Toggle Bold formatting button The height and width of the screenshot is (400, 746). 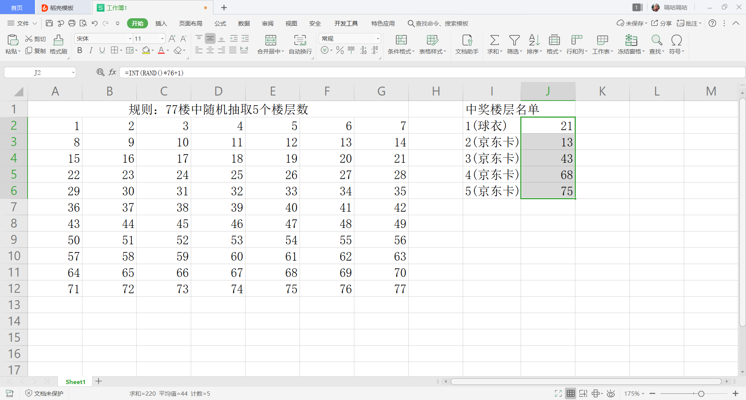pos(80,50)
